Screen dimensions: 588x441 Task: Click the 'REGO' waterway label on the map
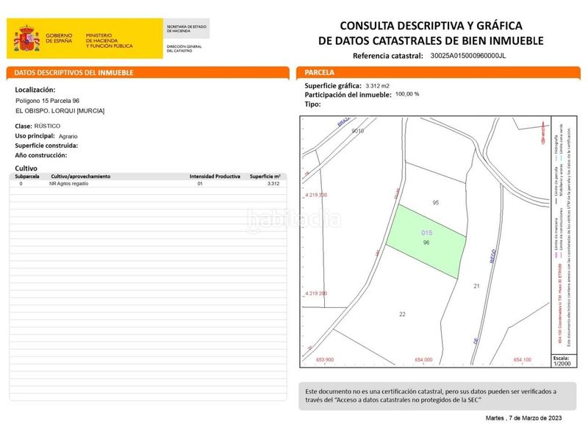click(493, 256)
